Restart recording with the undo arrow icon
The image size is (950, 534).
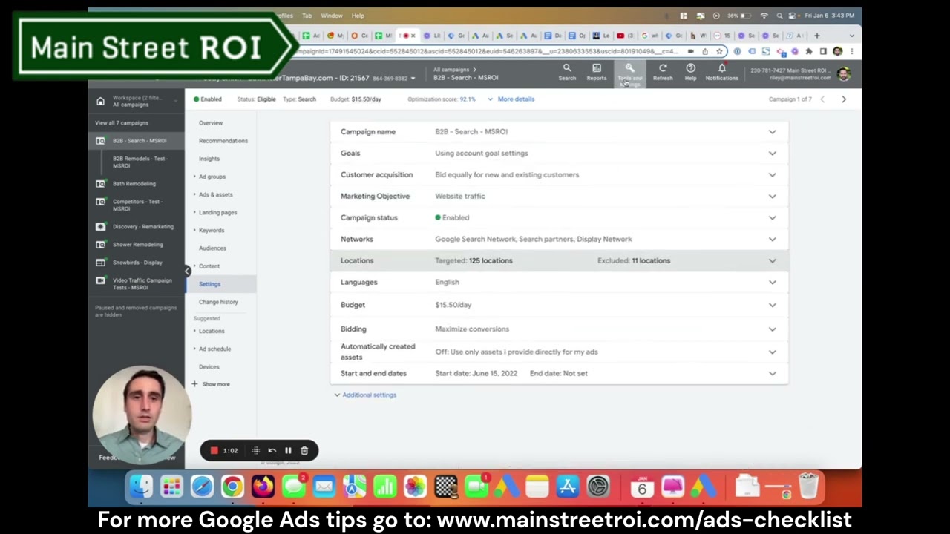272,450
